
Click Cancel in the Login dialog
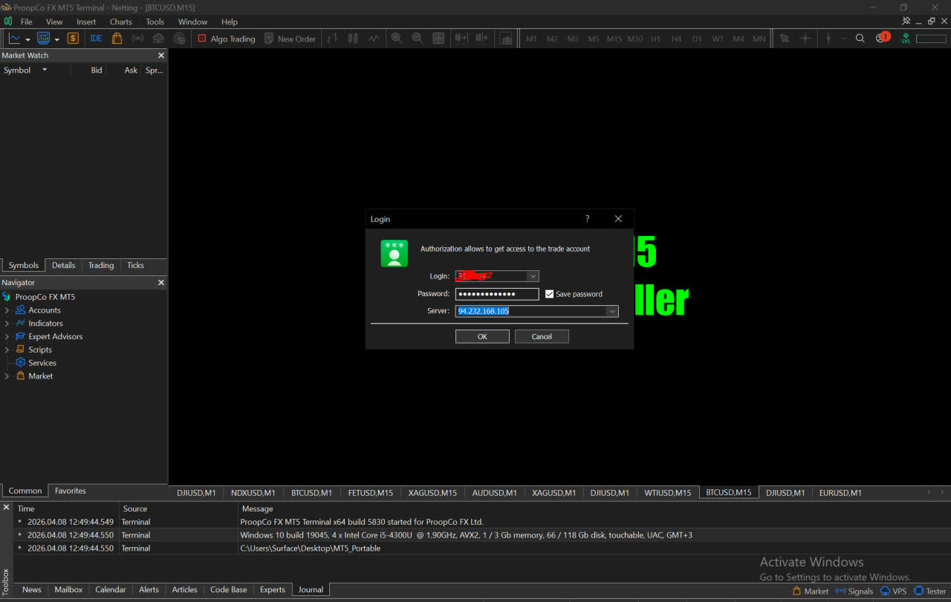pos(542,336)
